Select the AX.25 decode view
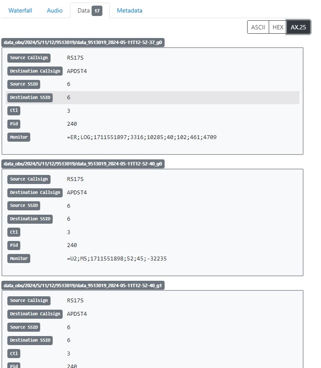Image resolution: width=321 pixels, height=368 pixels. 298,27
